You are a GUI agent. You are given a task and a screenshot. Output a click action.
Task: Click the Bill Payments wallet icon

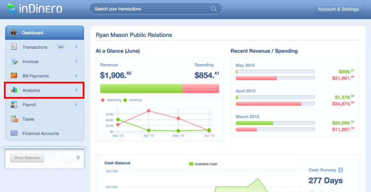click(14, 76)
